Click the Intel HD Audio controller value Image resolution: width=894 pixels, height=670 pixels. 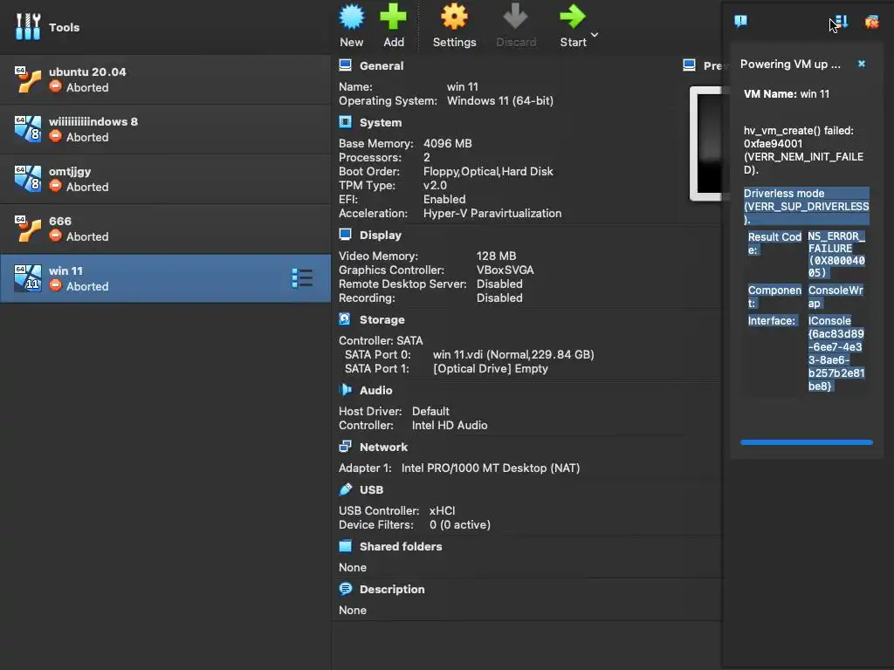tap(450, 425)
